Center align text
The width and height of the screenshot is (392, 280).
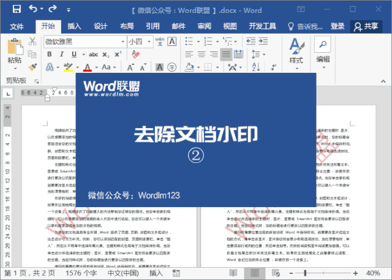point(202,55)
